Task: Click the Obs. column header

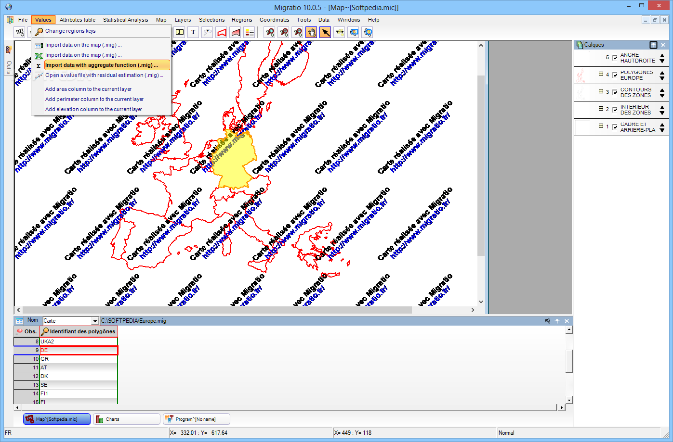Action: 26,331
